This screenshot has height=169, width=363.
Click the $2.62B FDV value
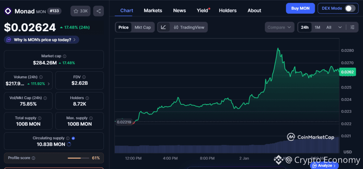[x=79, y=83]
